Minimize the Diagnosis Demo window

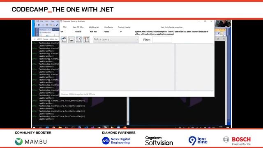[199, 21]
